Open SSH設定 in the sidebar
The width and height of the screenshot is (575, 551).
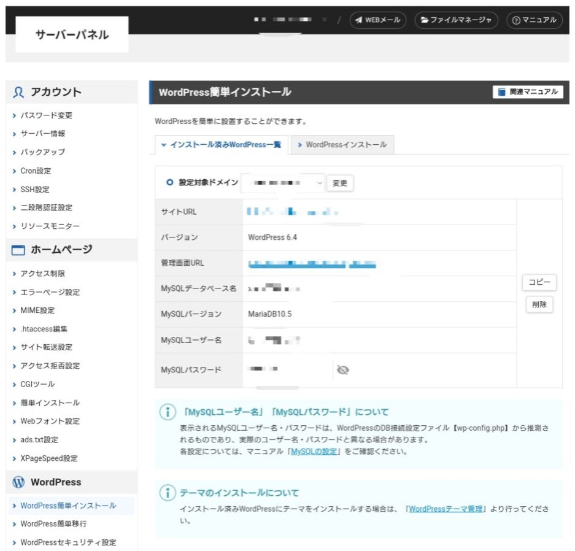(35, 190)
